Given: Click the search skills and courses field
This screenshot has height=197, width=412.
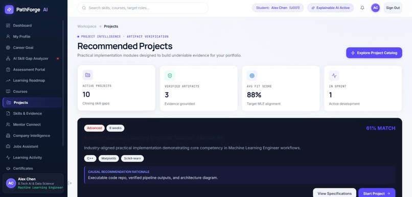Looking at the screenshot, I should tap(143, 8).
